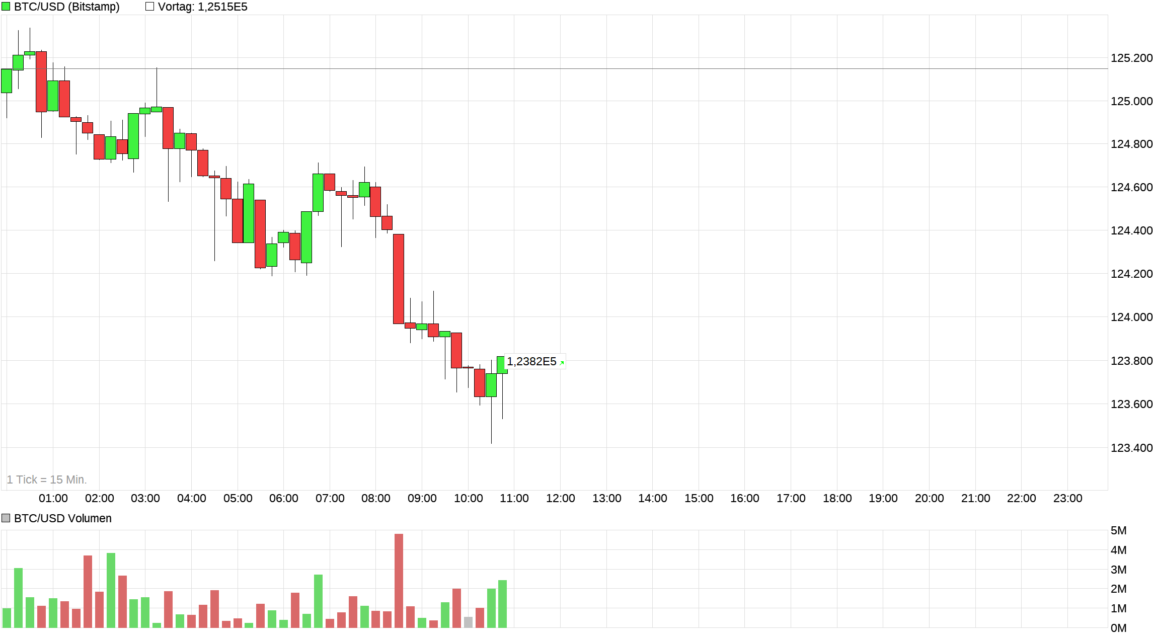Click the "1 Tick = 15 Min." label
Screen dimensions: 1153x640
click(x=47, y=479)
